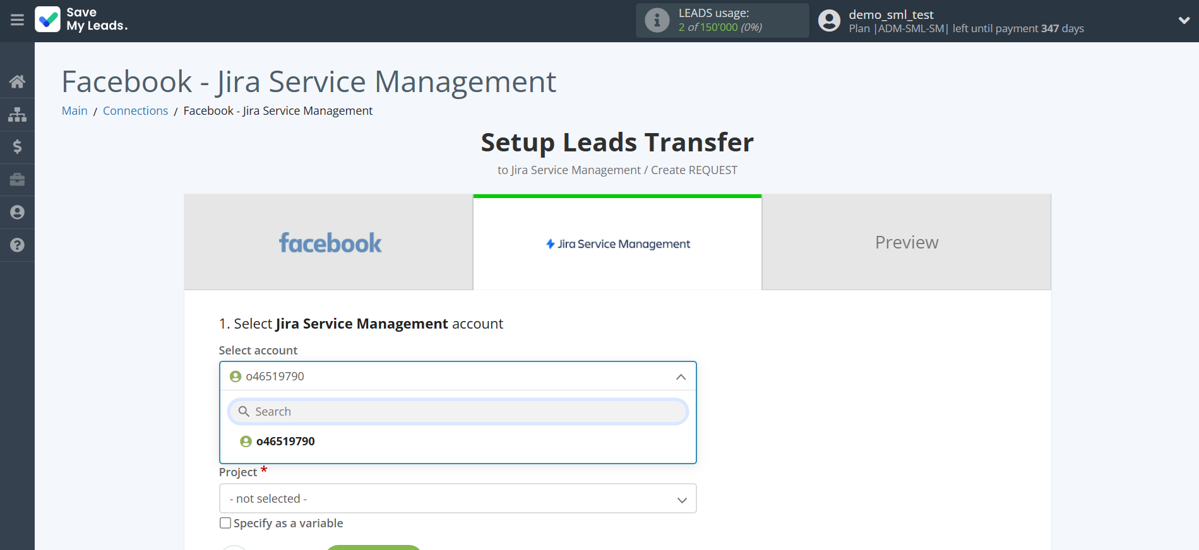1199x550 pixels.
Task: Open help question mark icon
Action: click(x=17, y=245)
